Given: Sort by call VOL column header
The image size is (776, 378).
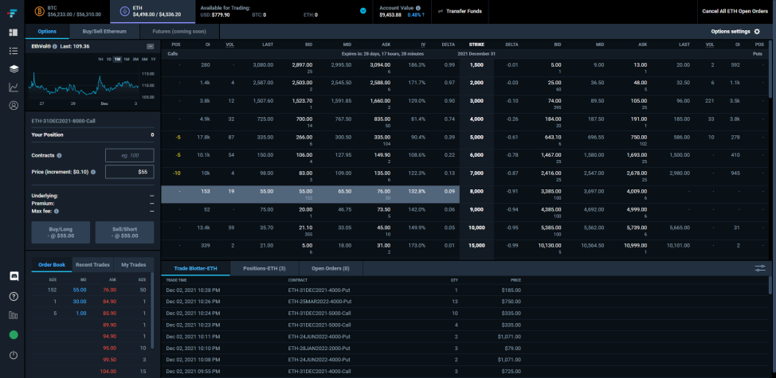Looking at the screenshot, I should coord(230,45).
